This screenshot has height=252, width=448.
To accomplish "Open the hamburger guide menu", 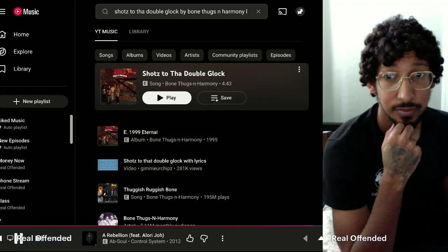I will 3,12.
